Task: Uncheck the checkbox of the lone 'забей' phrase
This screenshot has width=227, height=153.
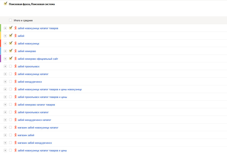Action: click(10, 35)
